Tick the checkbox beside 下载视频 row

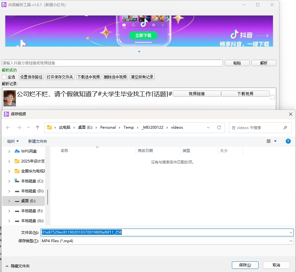point(273,97)
